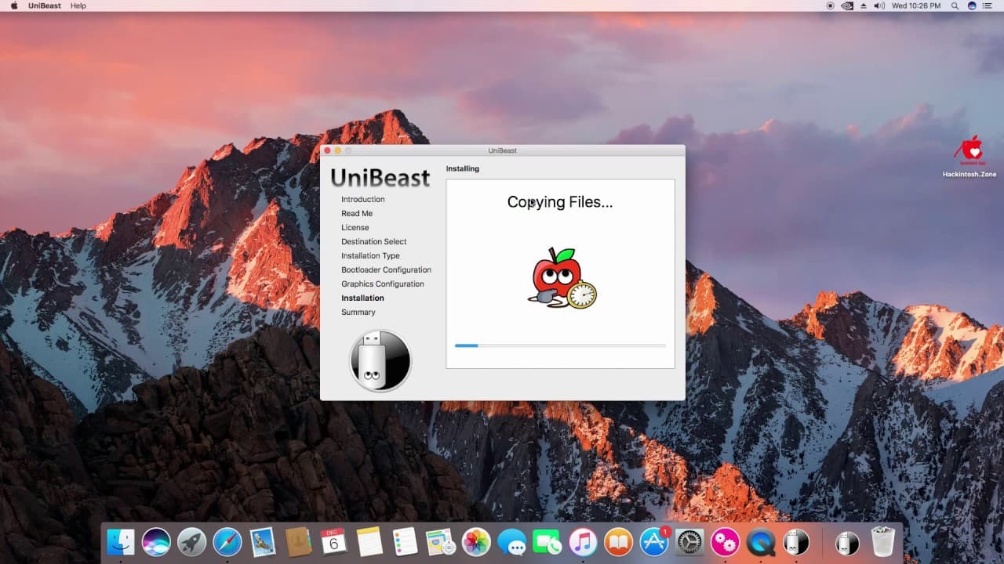Click UniBeast USB icon beside Trash
Viewport: 1004px width, 564px height.
[x=847, y=541]
